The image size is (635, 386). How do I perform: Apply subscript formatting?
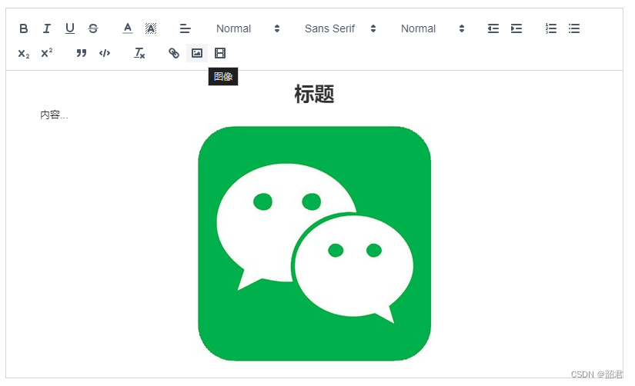click(x=24, y=53)
